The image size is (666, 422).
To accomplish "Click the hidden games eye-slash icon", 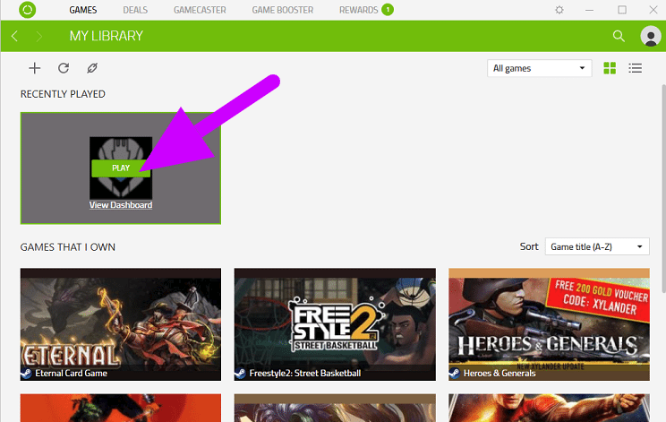I will [92, 68].
